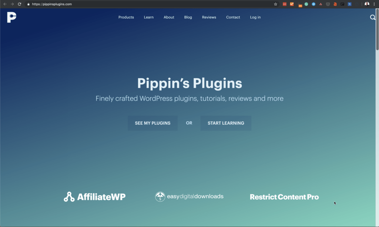The image size is (379, 227).
Task: Click the AffiliateWP logo
Action: pyautogui.click(x=95, y=197)
